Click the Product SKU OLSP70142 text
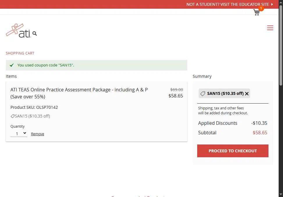 point(34,107)
